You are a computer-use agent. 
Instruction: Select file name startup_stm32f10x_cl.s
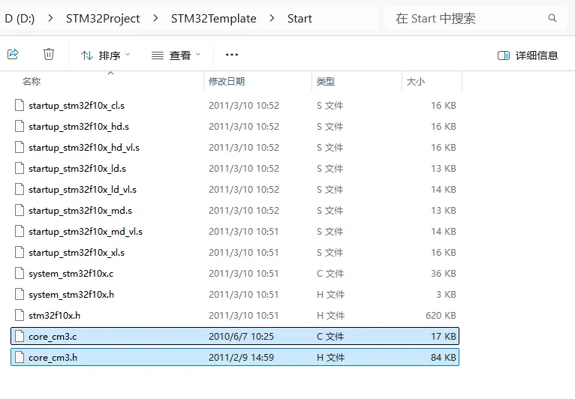coord(77,106)
